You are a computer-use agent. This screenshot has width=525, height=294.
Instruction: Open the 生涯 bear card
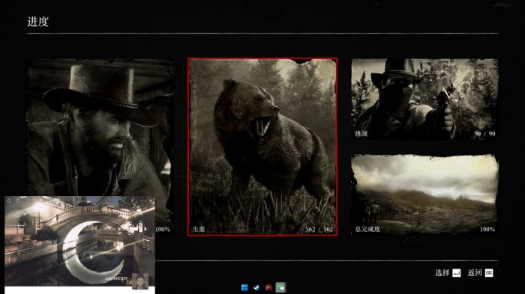(x=262, y=147)
